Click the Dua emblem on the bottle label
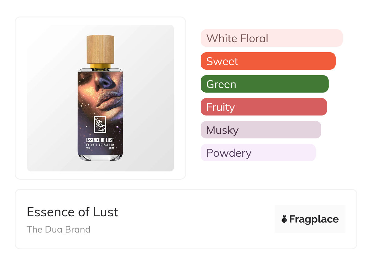This screenshot has width=372, height=264. [x=100, y=124]
